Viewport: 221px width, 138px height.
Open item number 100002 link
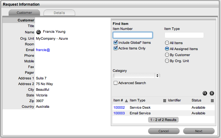point(119,107)
